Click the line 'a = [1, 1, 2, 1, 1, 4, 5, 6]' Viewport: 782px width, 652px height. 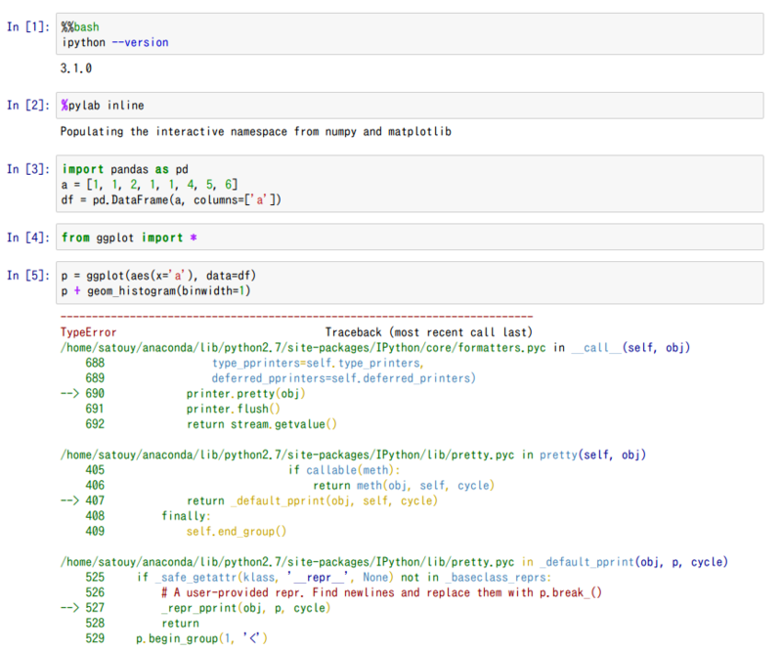click(x=150, y=185)
